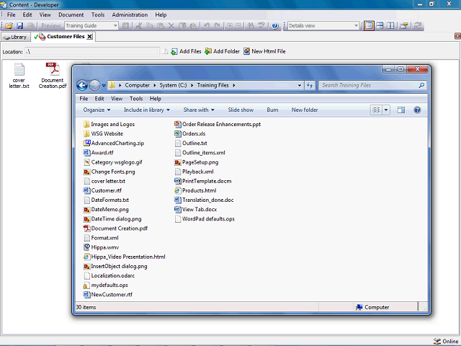Viewport: 461px width, 346px height.
Task: Click the properties icon after layout buttons
Action: (x=404, y=26)
